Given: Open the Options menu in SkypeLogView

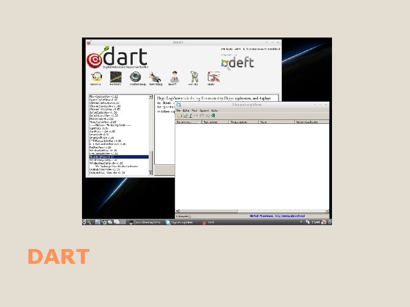Looking at the screenshot, I should (x=204, y=111).
